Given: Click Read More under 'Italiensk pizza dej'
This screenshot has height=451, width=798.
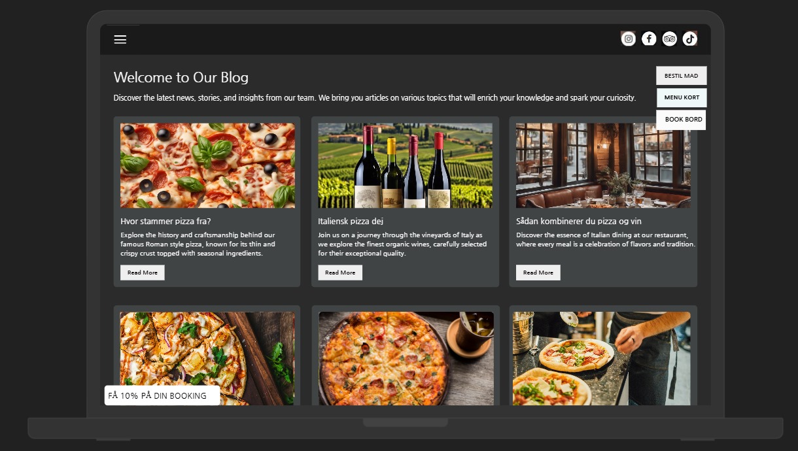Looking at the screenshot, I should (340, 273).
